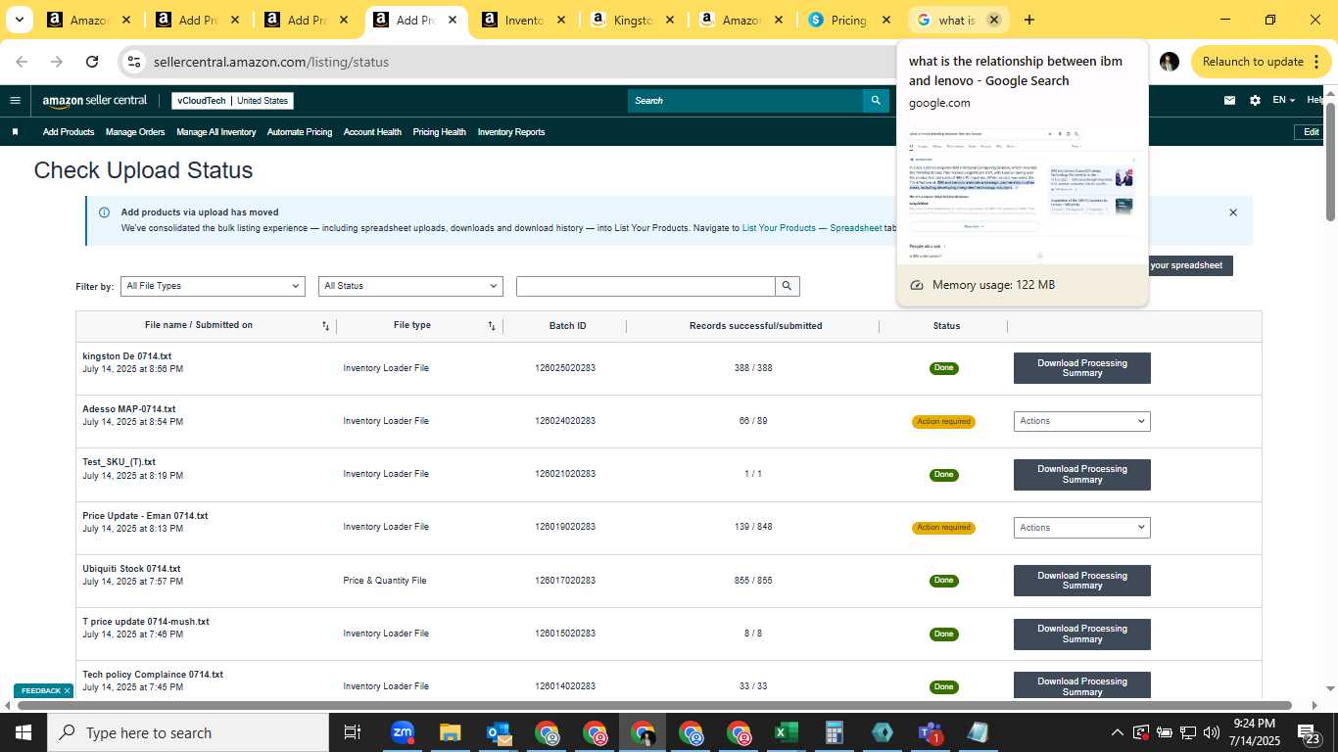Follow the Spreadsheet link in the banner
This screenshot has height=752, width=1338.
(x=856, y=228)
